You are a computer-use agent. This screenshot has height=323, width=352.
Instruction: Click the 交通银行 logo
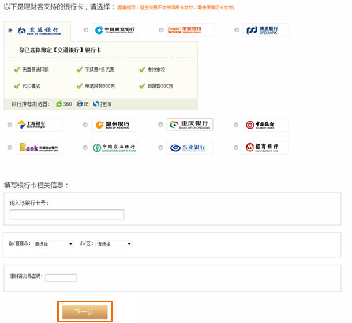[39, 31]
